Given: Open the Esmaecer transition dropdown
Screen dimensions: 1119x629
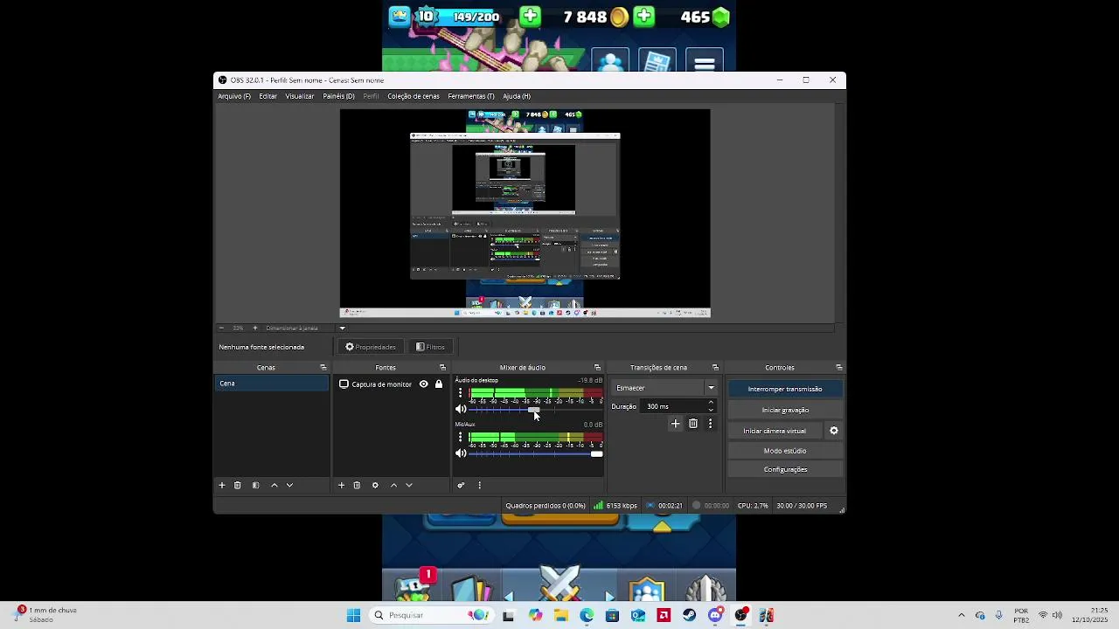Looking at the screenshot, I should coord(664,388).
